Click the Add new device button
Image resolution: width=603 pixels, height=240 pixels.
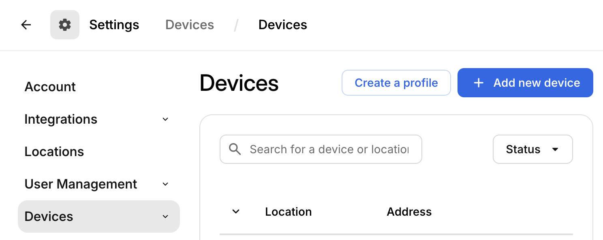525,83
